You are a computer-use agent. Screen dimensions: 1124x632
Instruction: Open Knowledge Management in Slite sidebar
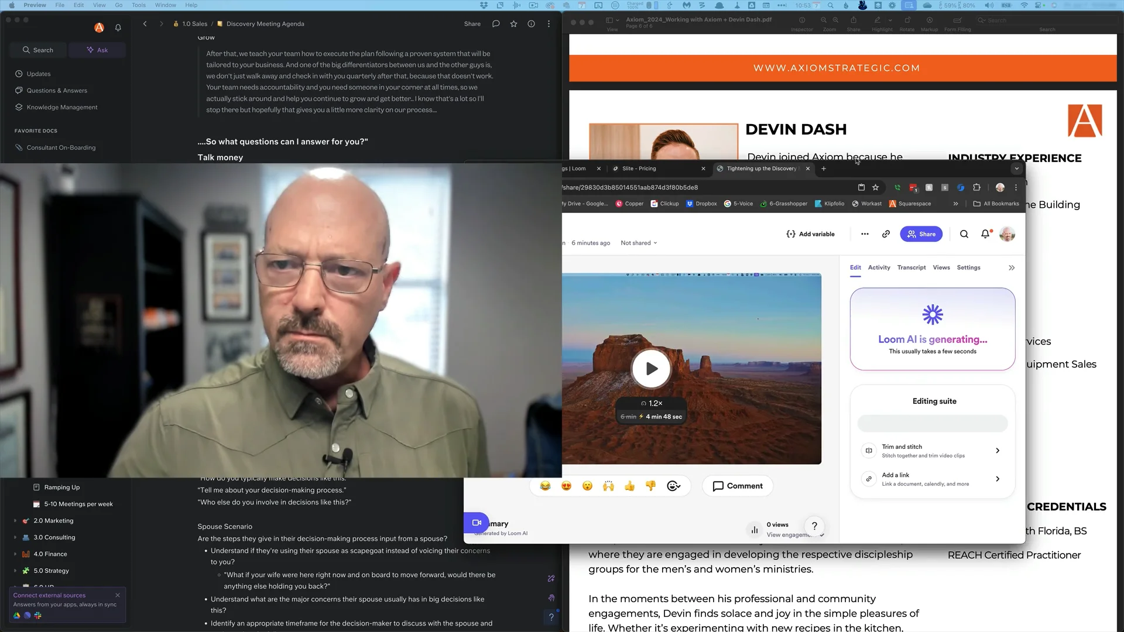(62, 108)
